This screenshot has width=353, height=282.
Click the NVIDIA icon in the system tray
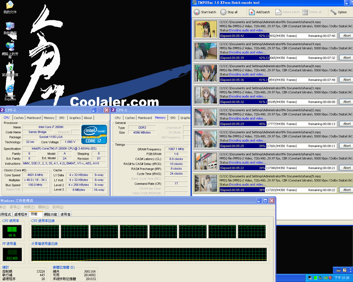pyautogui.click(x=325, y=278)
